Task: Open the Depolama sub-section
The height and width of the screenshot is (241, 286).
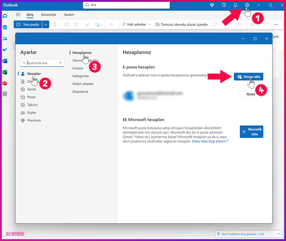Action: pos(80,92)
